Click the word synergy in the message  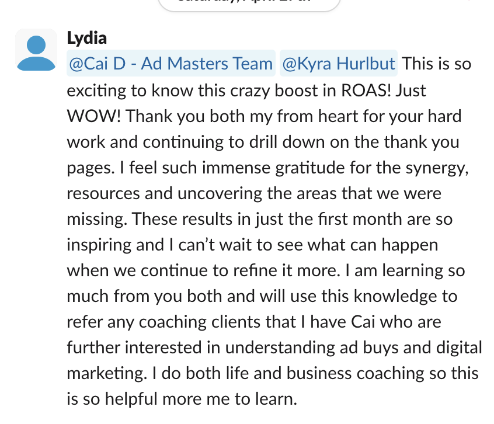(436, 169)
